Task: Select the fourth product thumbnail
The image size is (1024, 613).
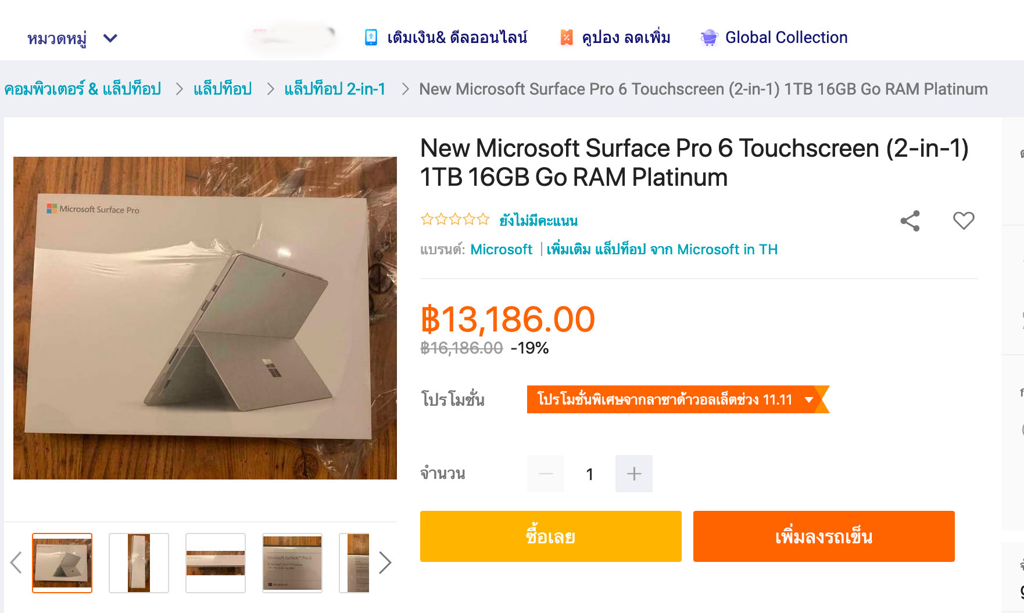Action: pyautogui.click(x=292, y=562)
